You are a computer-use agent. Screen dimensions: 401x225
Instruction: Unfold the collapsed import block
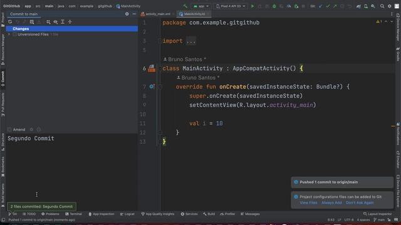(191, 41)
